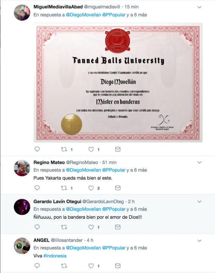Open the #Indonesia hashtag link
This screenshot has width=215, height=273.
pyautogui.click(x=55, y=256)
